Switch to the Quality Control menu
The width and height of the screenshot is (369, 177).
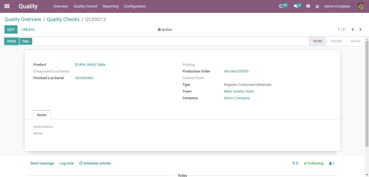pyautogui.click(x=85, y=6)
